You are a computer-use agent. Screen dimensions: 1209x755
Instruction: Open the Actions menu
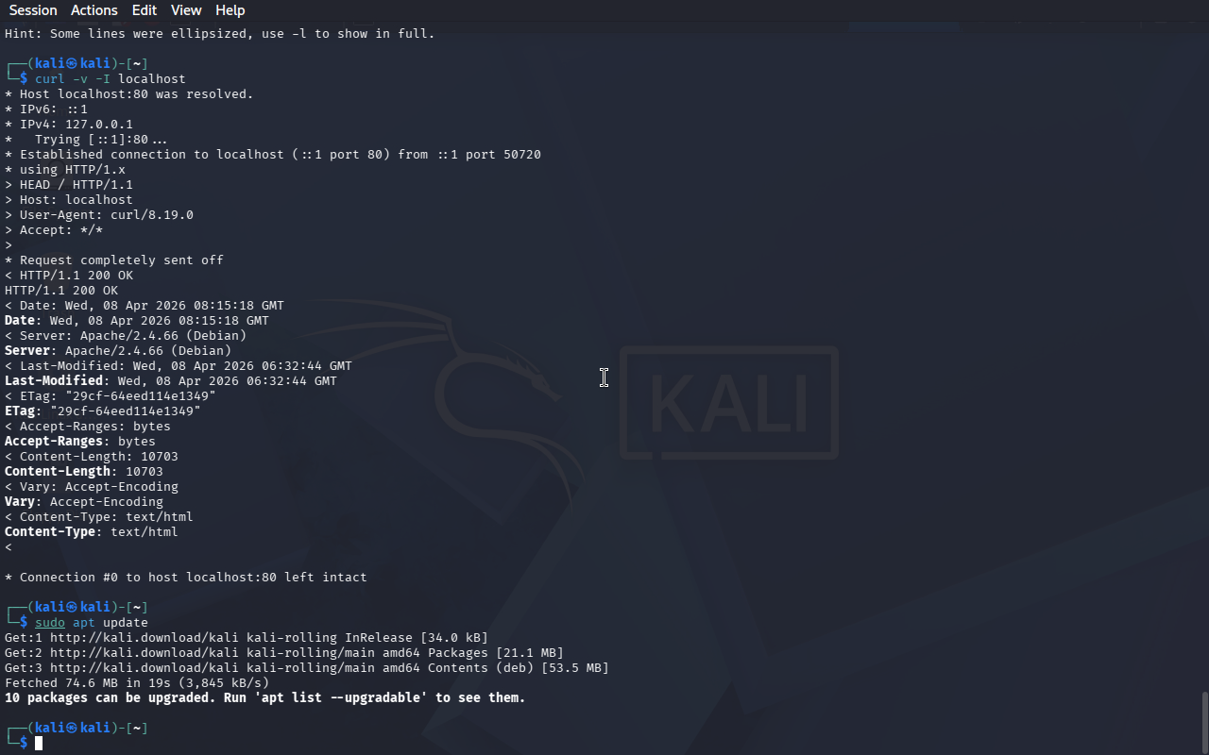[94, 10]
